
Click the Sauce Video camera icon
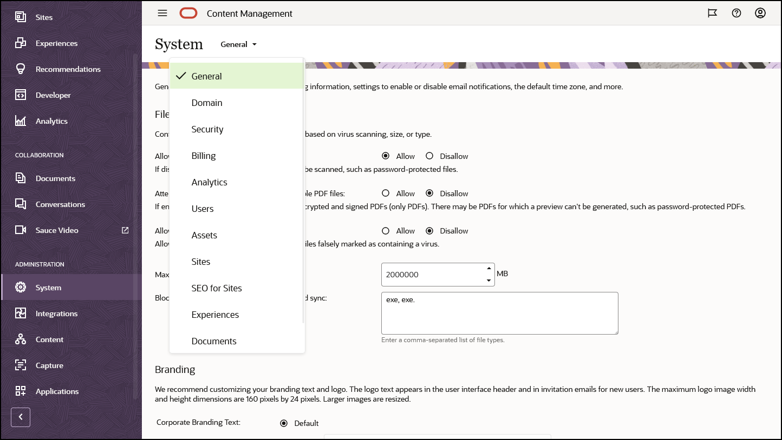21,230
